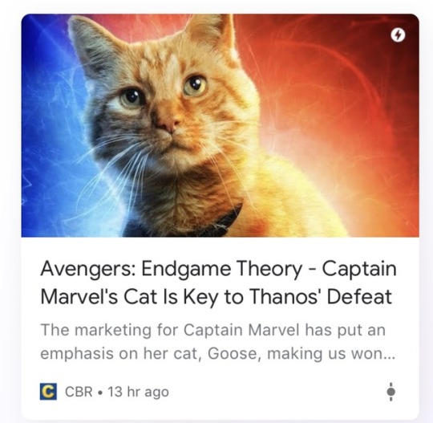Click the cat's upright orange ear
The image size is (433, 423).
pyautogui.click(x=211, y=31)
